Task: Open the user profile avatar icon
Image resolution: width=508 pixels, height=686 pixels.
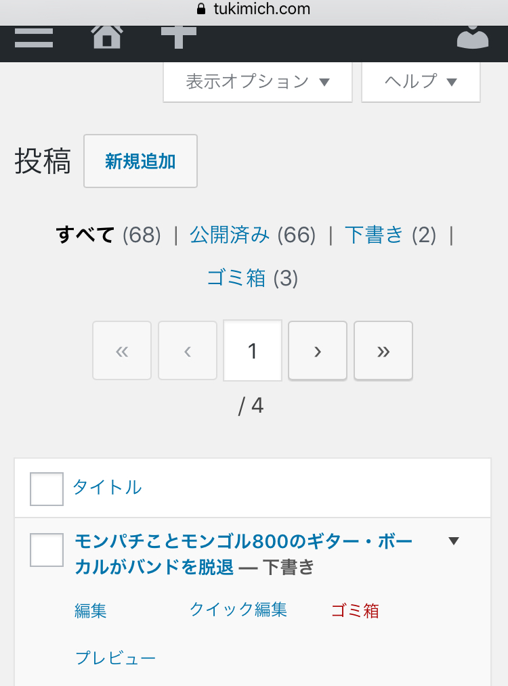Action: tap(473, 37)
